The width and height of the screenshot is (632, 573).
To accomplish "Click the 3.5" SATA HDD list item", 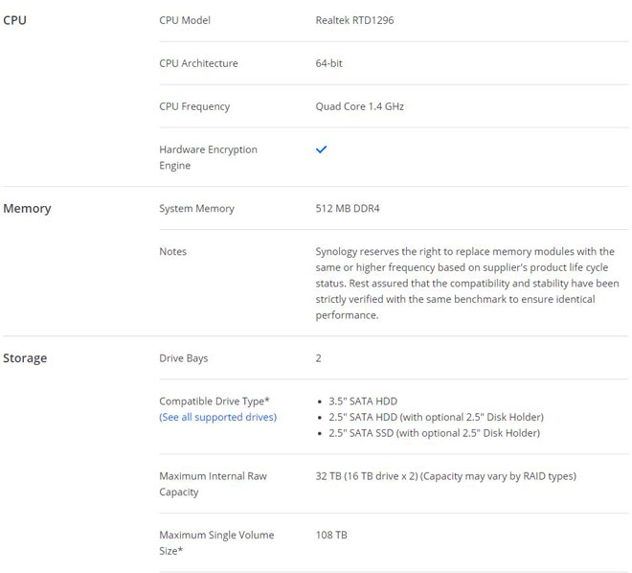I will (363, 401).
